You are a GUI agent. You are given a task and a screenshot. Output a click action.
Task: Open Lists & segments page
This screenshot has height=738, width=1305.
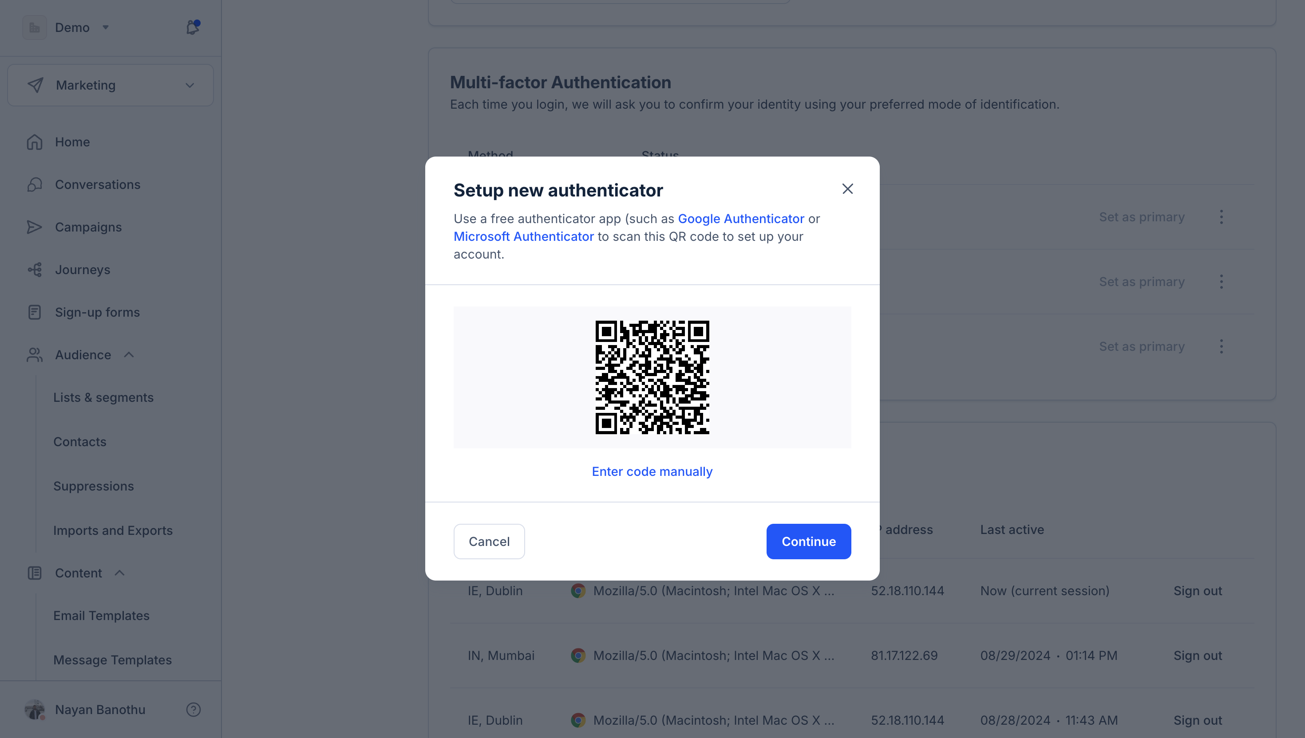(x=103, y=397)
